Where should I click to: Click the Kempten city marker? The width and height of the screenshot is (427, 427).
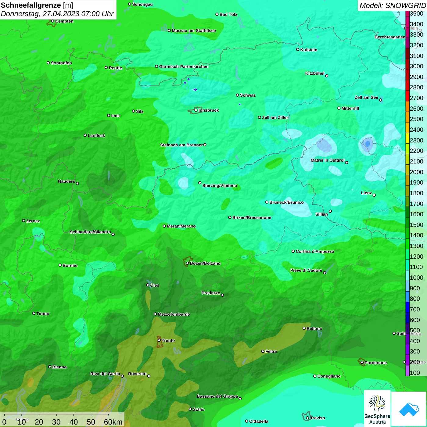click(x=52, y=21)
